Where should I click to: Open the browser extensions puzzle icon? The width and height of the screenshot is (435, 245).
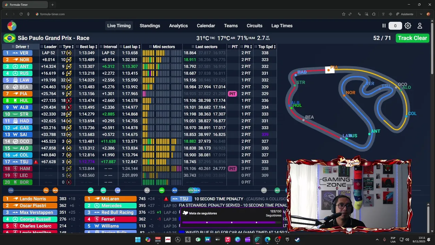374,14
